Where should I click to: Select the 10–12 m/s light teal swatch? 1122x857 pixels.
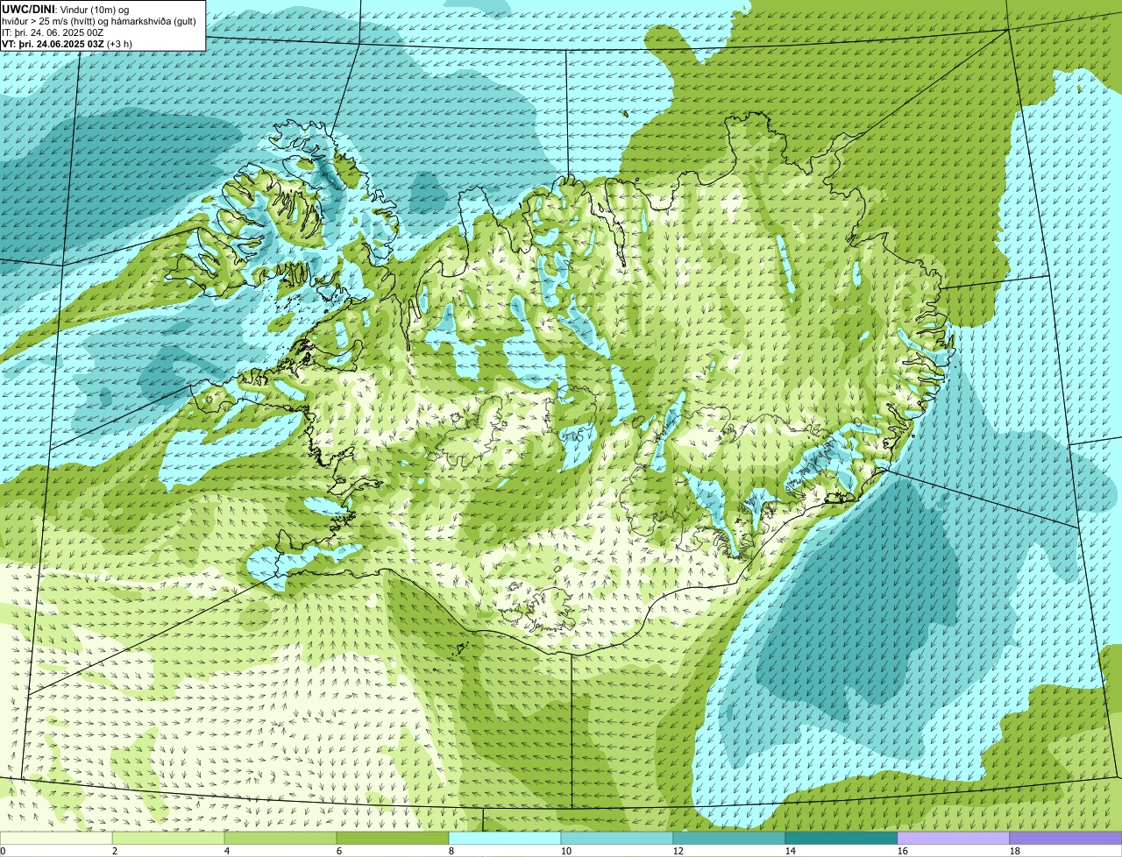pos(617,839)
